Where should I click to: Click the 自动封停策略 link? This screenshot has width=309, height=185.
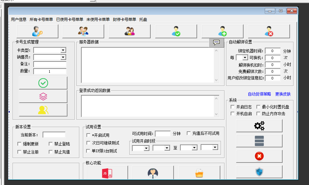[x=259, y=94]
